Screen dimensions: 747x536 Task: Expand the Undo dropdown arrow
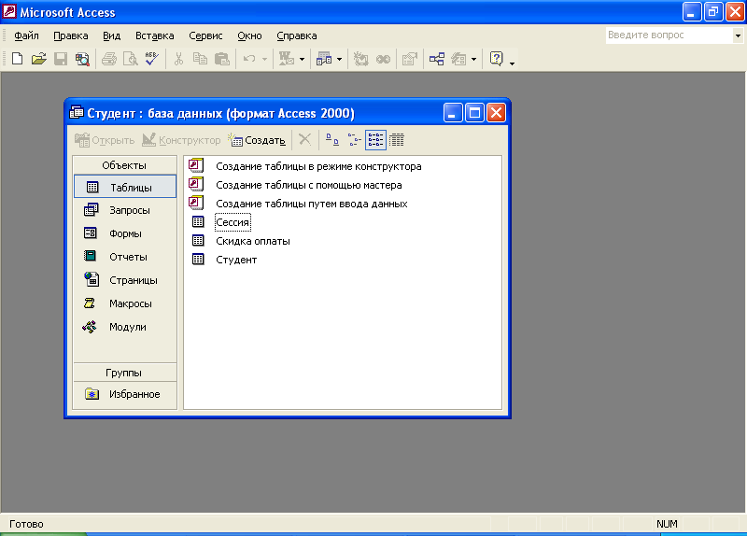coord(264,60)
